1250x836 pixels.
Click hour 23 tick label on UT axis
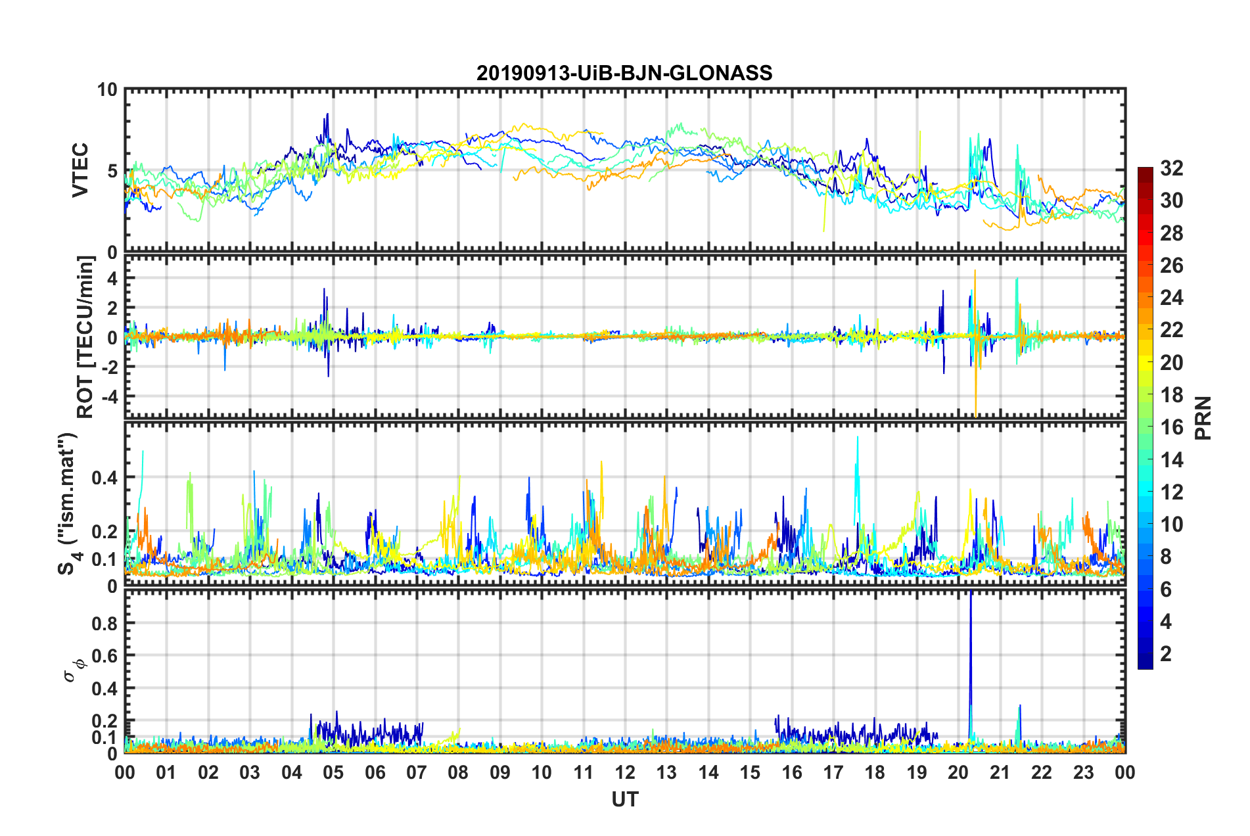1084,772
